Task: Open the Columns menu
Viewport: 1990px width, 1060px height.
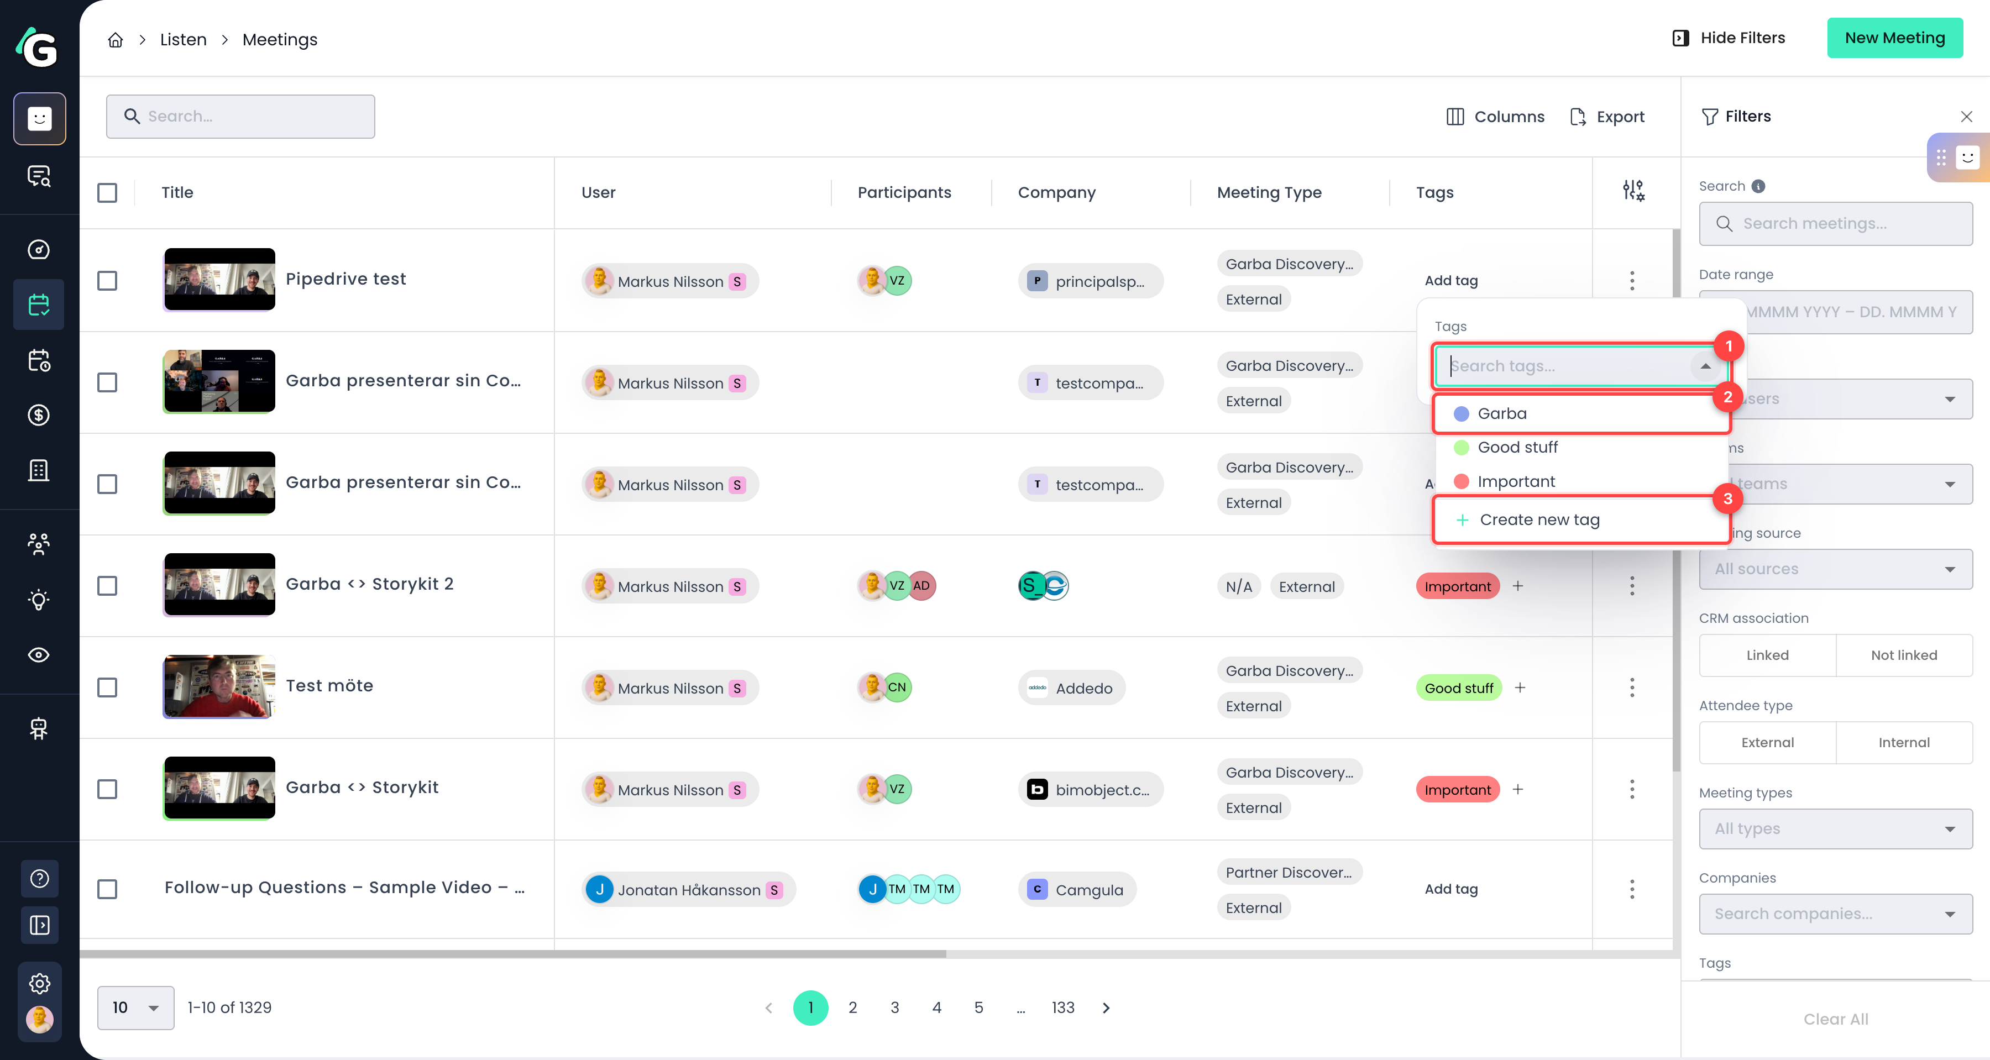Action: 1495,116
